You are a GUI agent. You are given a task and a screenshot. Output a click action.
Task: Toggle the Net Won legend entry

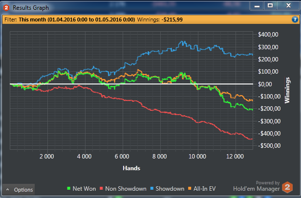click(82, 189)
